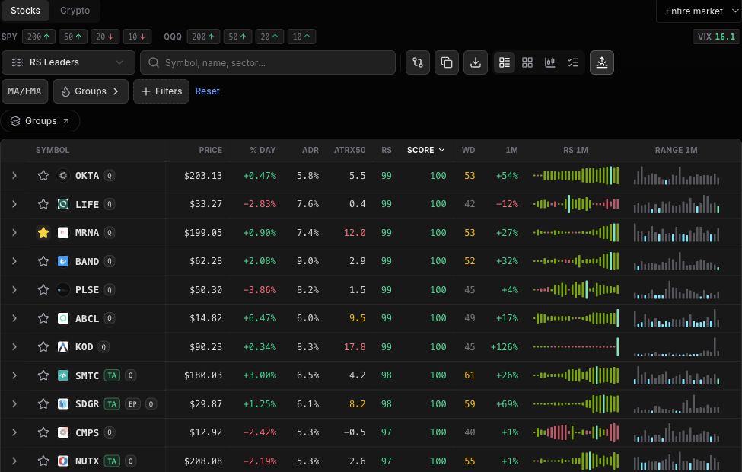
Task: Click the Q badge next to KOD
Action: (103, 346)
